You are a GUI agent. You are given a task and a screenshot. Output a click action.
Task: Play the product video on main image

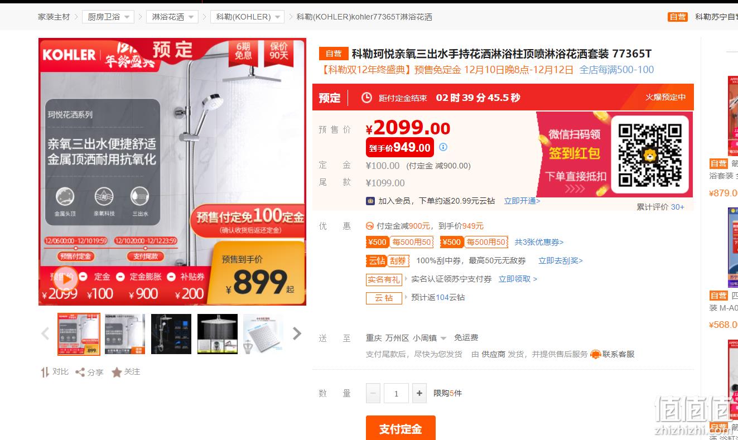click(66, 279)
